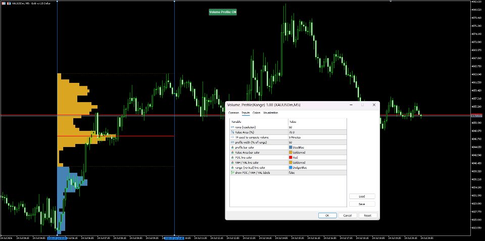Image resolution: width=485 pixels, height=241 pixels.
Task: Select the 'POC line color' label
Action: click(244, 158)
